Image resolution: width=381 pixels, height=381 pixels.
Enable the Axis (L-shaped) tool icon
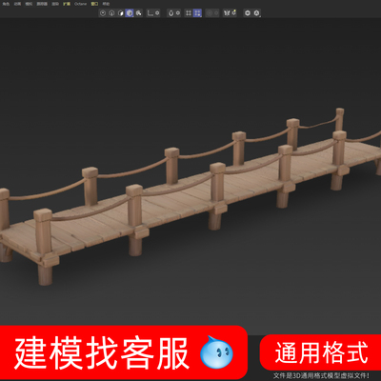150,13
